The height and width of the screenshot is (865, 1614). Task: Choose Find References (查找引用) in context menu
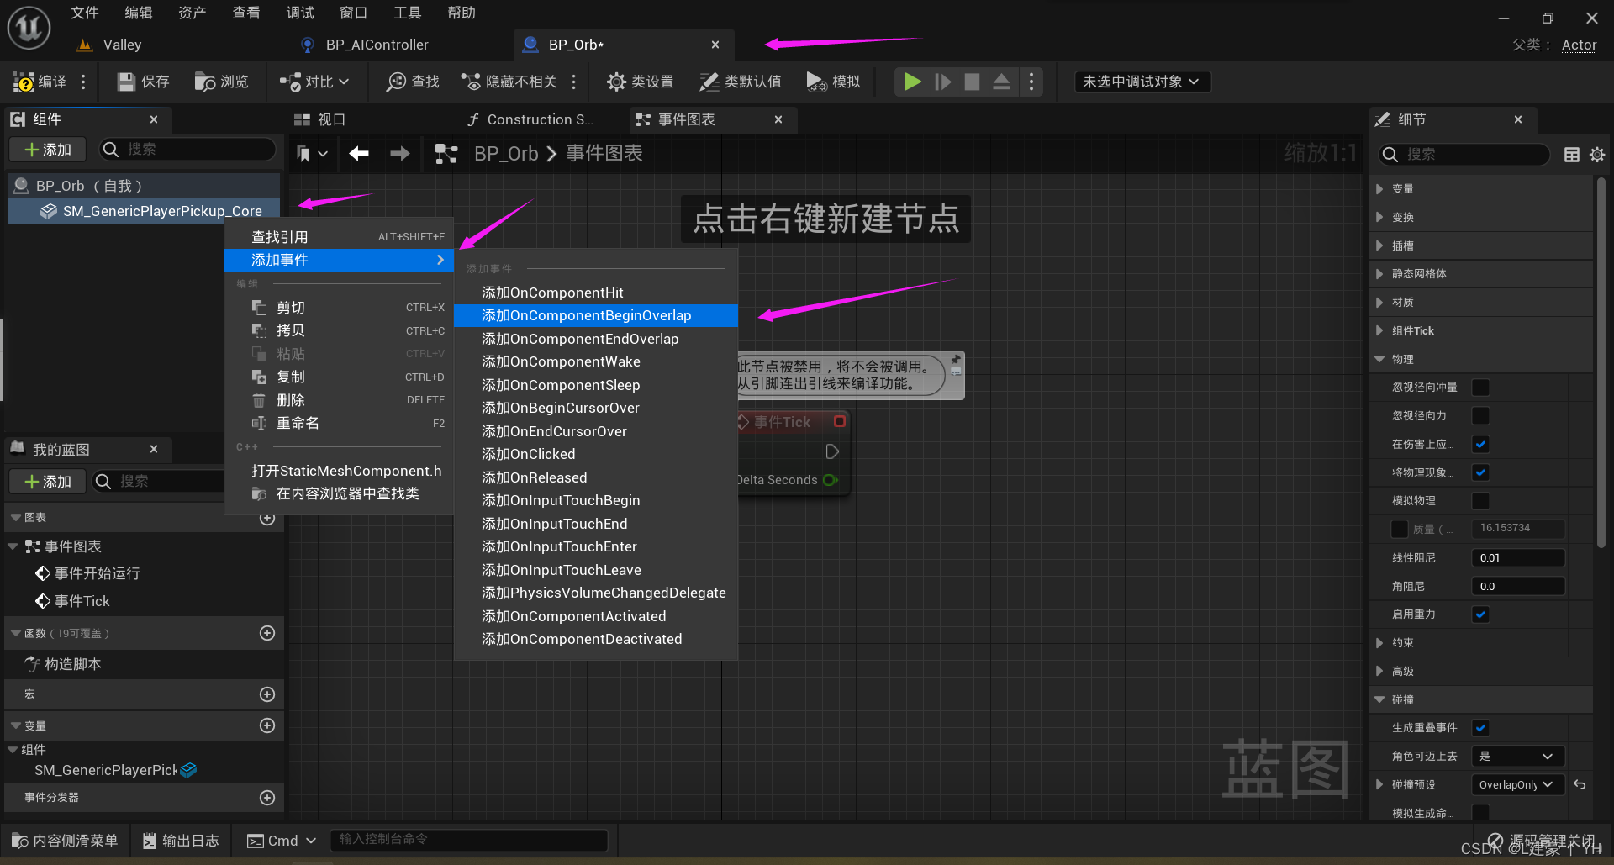[x=339, y=237]
